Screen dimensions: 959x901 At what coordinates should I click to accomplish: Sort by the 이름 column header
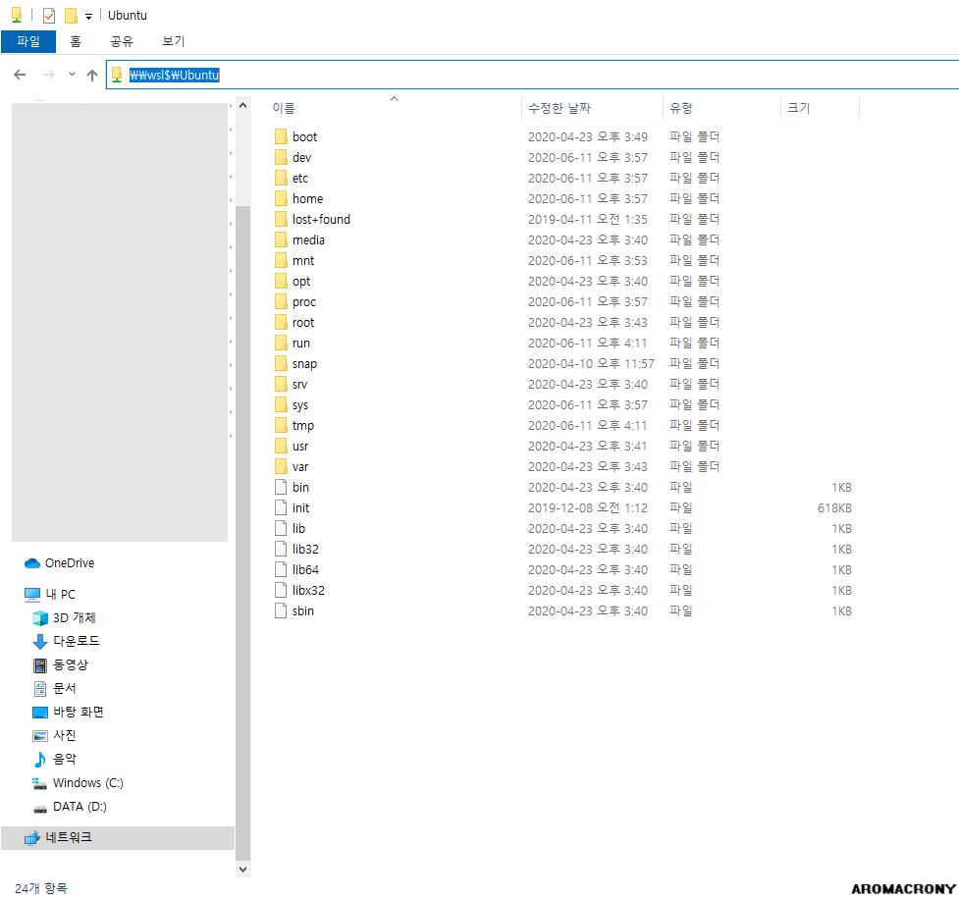pyautogui.click(x=394, y=108)
